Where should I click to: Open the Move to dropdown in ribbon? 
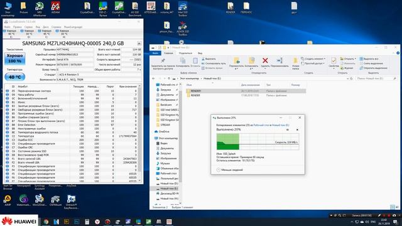pyautogui.click(x=236, y=69)
